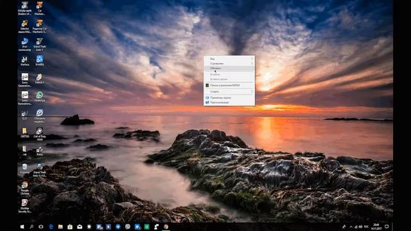Click the taskbar search magnifier icon

(31, 227)
